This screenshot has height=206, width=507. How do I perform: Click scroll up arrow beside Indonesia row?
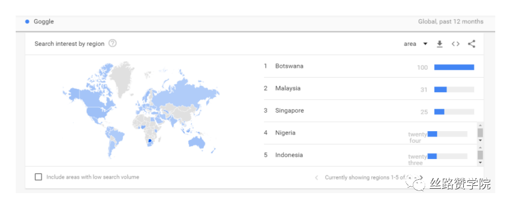tap(480, 147)
